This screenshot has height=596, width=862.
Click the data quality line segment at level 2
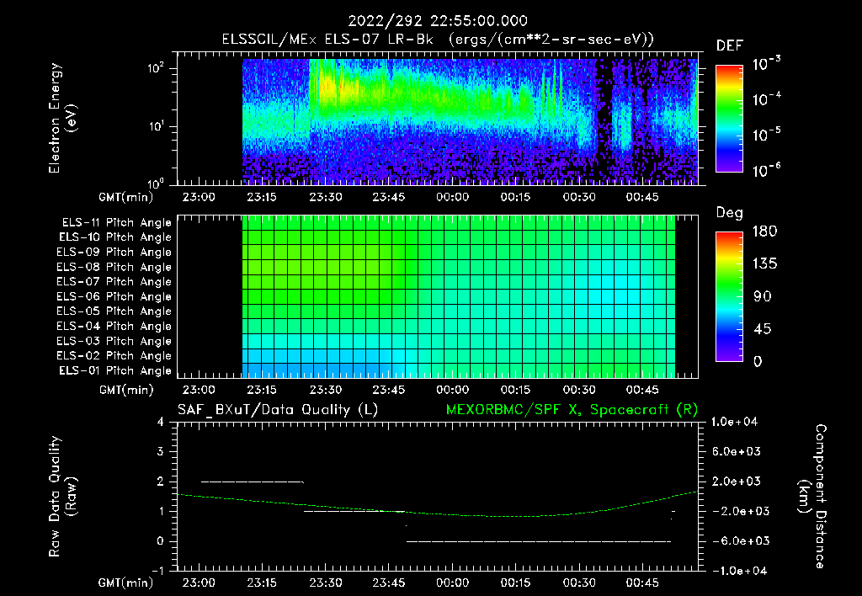click(253, 482)
